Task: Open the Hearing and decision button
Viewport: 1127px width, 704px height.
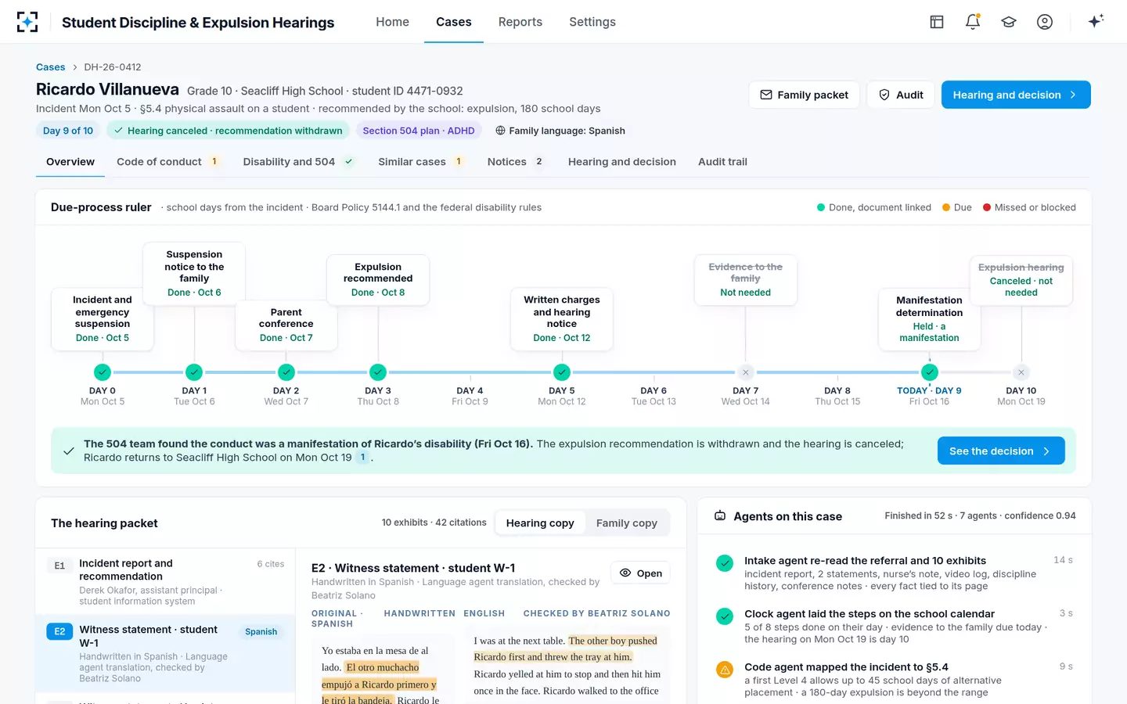Action: 1016,95
